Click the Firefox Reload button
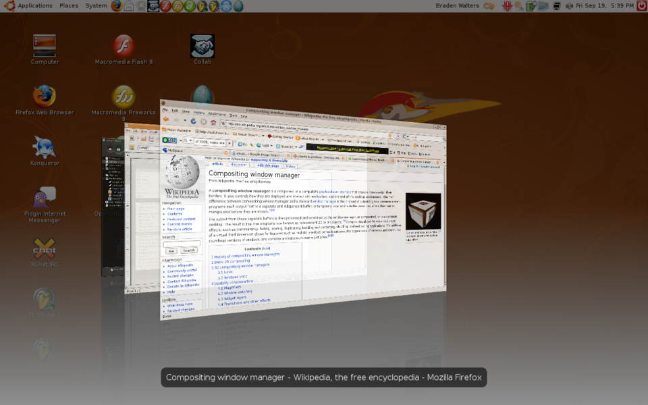The width and height of the screenshot is (648, 405). click(193, 121)
